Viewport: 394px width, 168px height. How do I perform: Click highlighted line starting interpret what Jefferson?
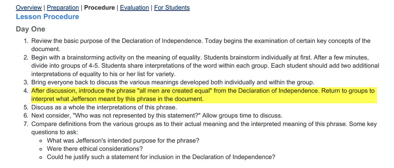coord(117,99)
